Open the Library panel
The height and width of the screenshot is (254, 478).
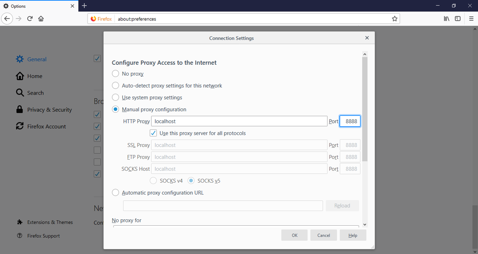447,18
